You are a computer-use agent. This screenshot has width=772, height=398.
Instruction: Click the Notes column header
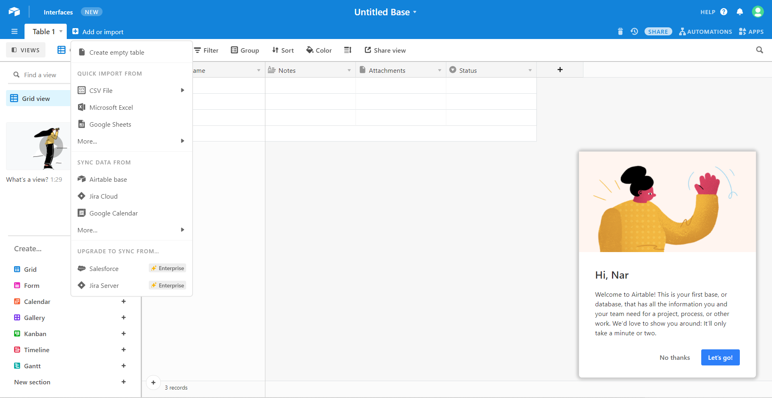310,70
